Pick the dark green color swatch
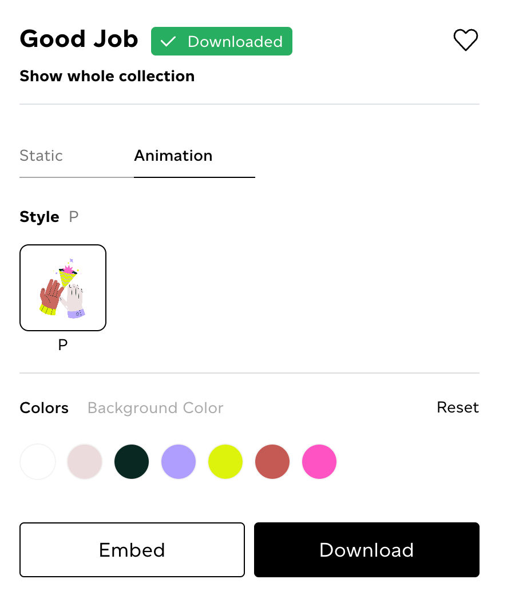This screenshot has height=591, width=511. tap(132, 461)
